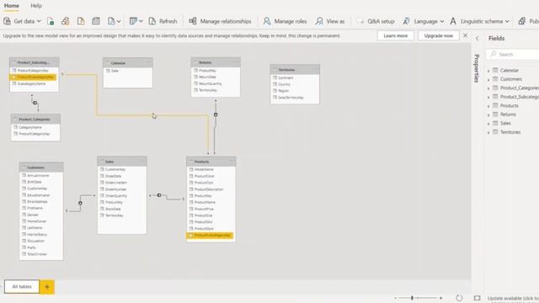Click the View as button

[x=330, y=21]
